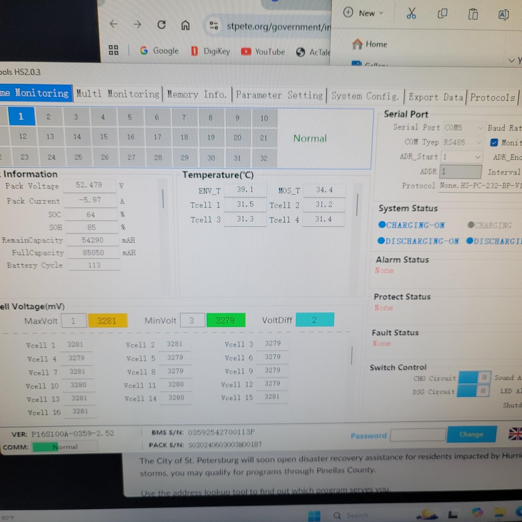Go to browser home page icon
Screen dimensions: 522x522
185,25
